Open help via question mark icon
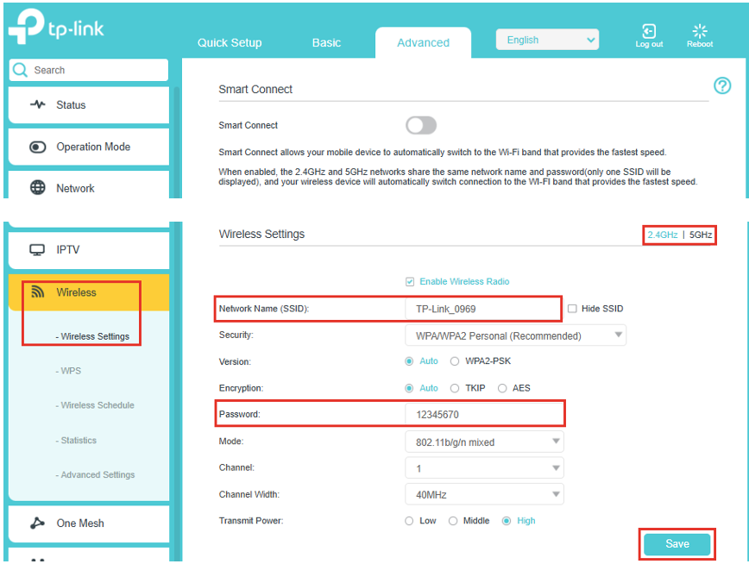The width and height of the screenshot is (749, 564). point(722,85)
